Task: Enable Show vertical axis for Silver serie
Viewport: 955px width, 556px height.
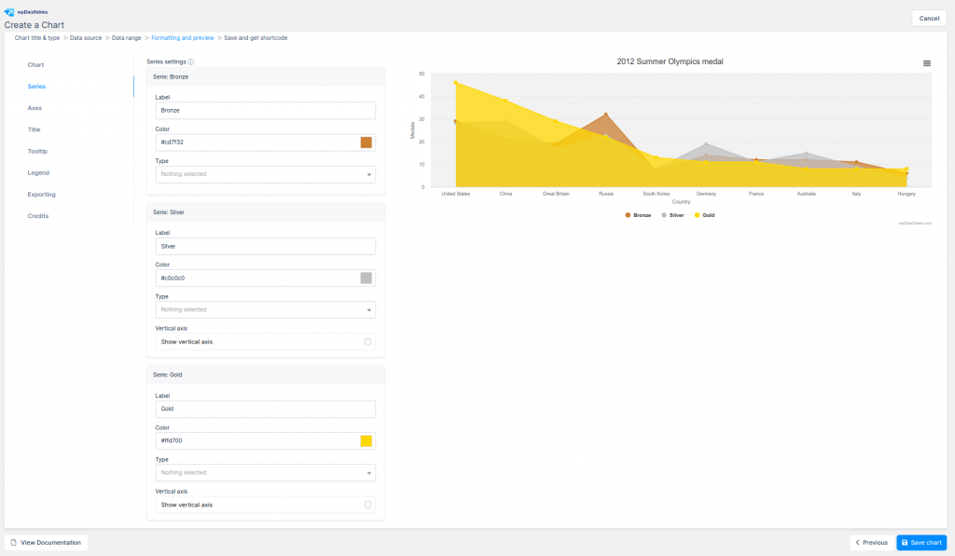Action: [367, 341]
